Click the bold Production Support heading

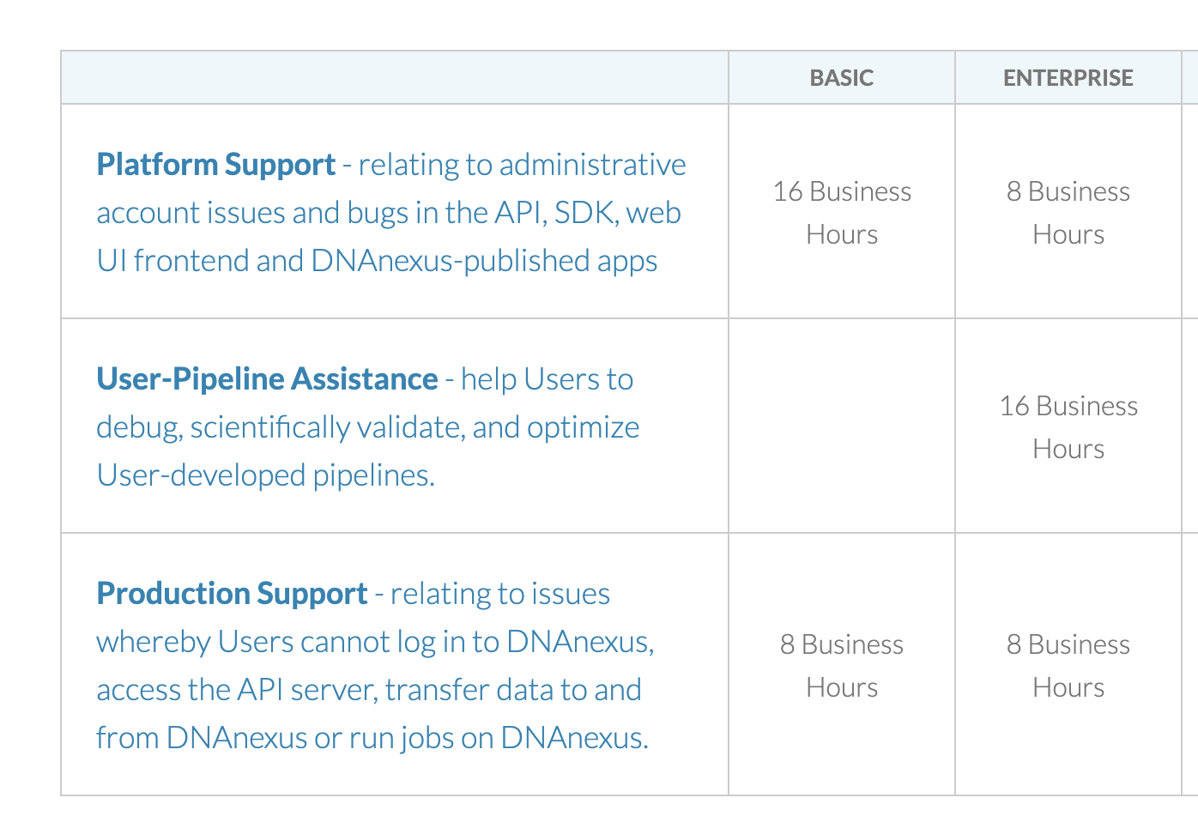tap(232, 594)
